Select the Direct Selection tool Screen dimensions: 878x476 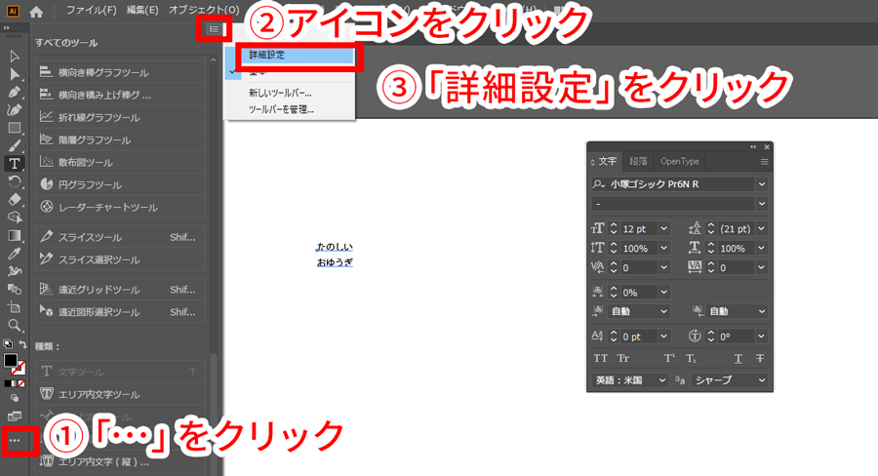tap(15, 74)
